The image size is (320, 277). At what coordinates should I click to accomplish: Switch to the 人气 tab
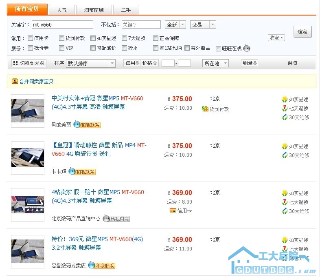tap(61, 10)
